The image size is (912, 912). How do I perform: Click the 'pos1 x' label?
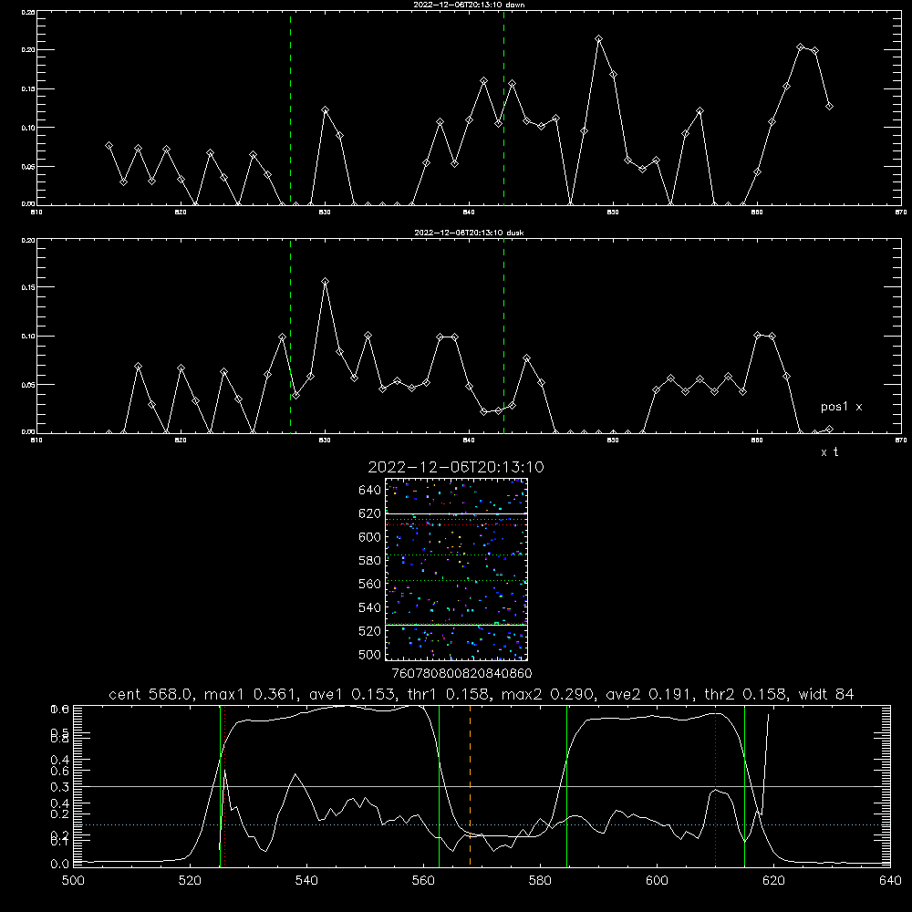841,407
